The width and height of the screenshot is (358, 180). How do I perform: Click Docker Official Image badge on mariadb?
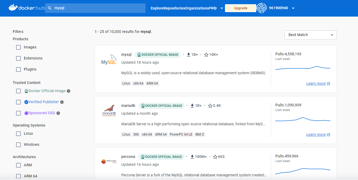point(161,106)
